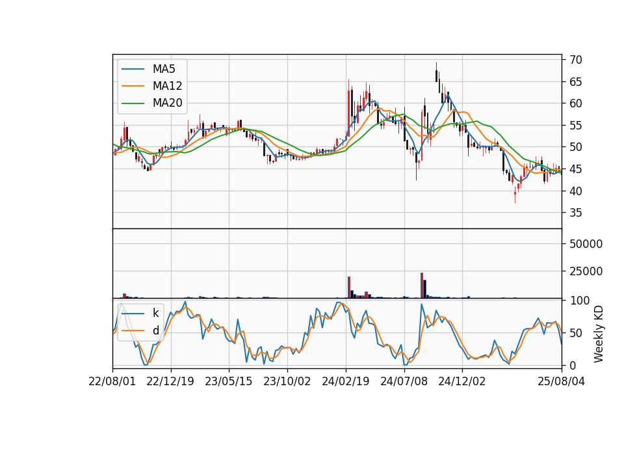Image resolution: width=624 pixels, height=449 pixels.
Task: Click the 35 price axis label
Action: pos(575,213)
